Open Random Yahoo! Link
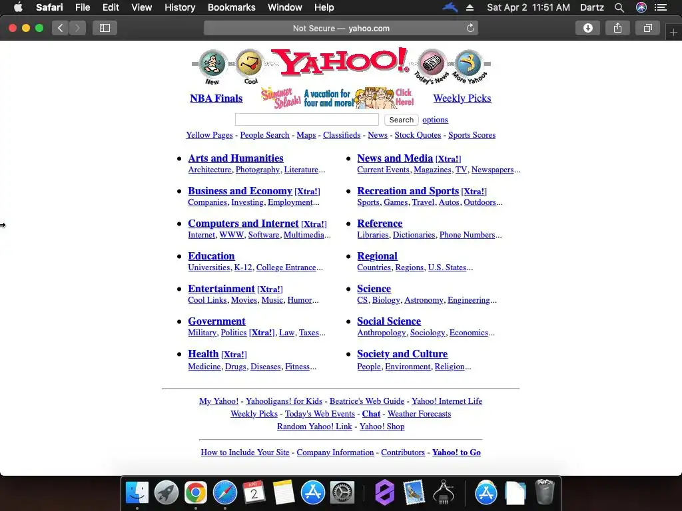Screen dimensions: 682x511 tap(314, 426)
